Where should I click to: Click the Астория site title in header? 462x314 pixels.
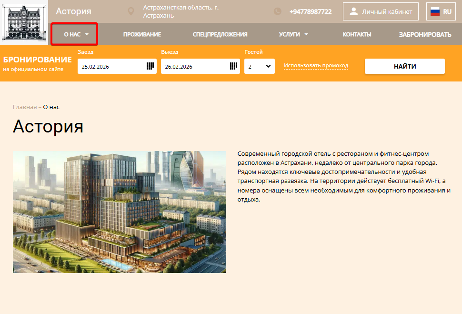(74, 11)
